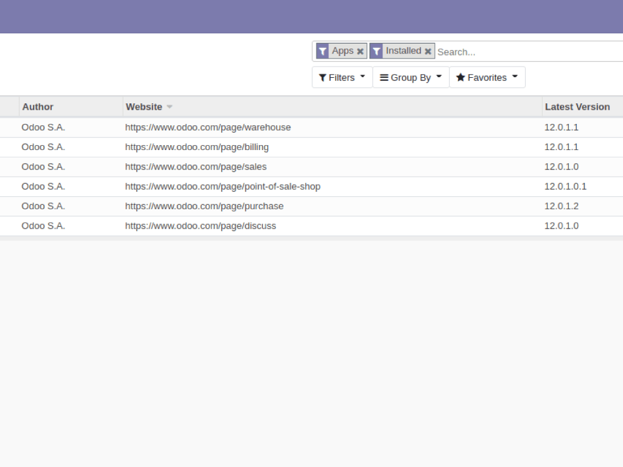Select Odoo S.A. author in discuss row

pos(44,226)
